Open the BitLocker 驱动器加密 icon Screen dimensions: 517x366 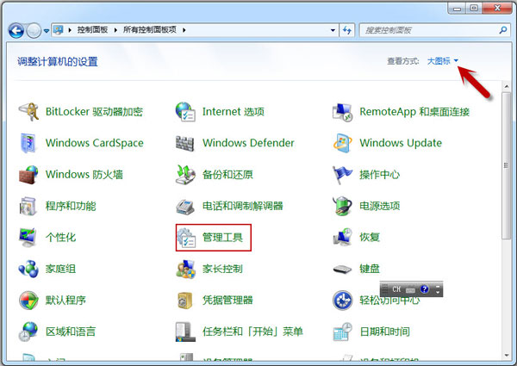click(28, 112)
